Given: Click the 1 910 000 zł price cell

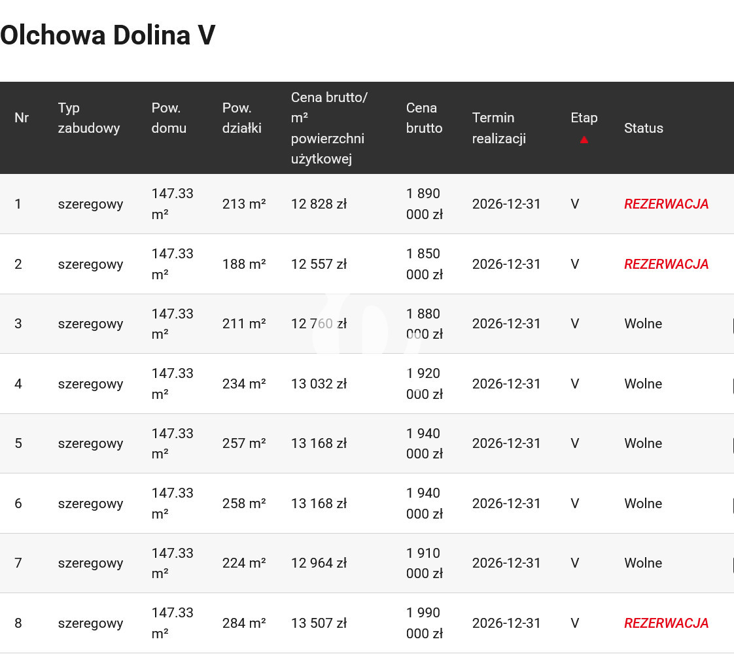Looking at the screenshot, I should (x=424, y=563).
